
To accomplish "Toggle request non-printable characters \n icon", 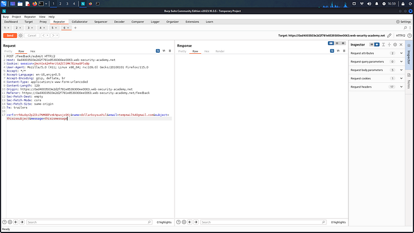I will point(164,51).
